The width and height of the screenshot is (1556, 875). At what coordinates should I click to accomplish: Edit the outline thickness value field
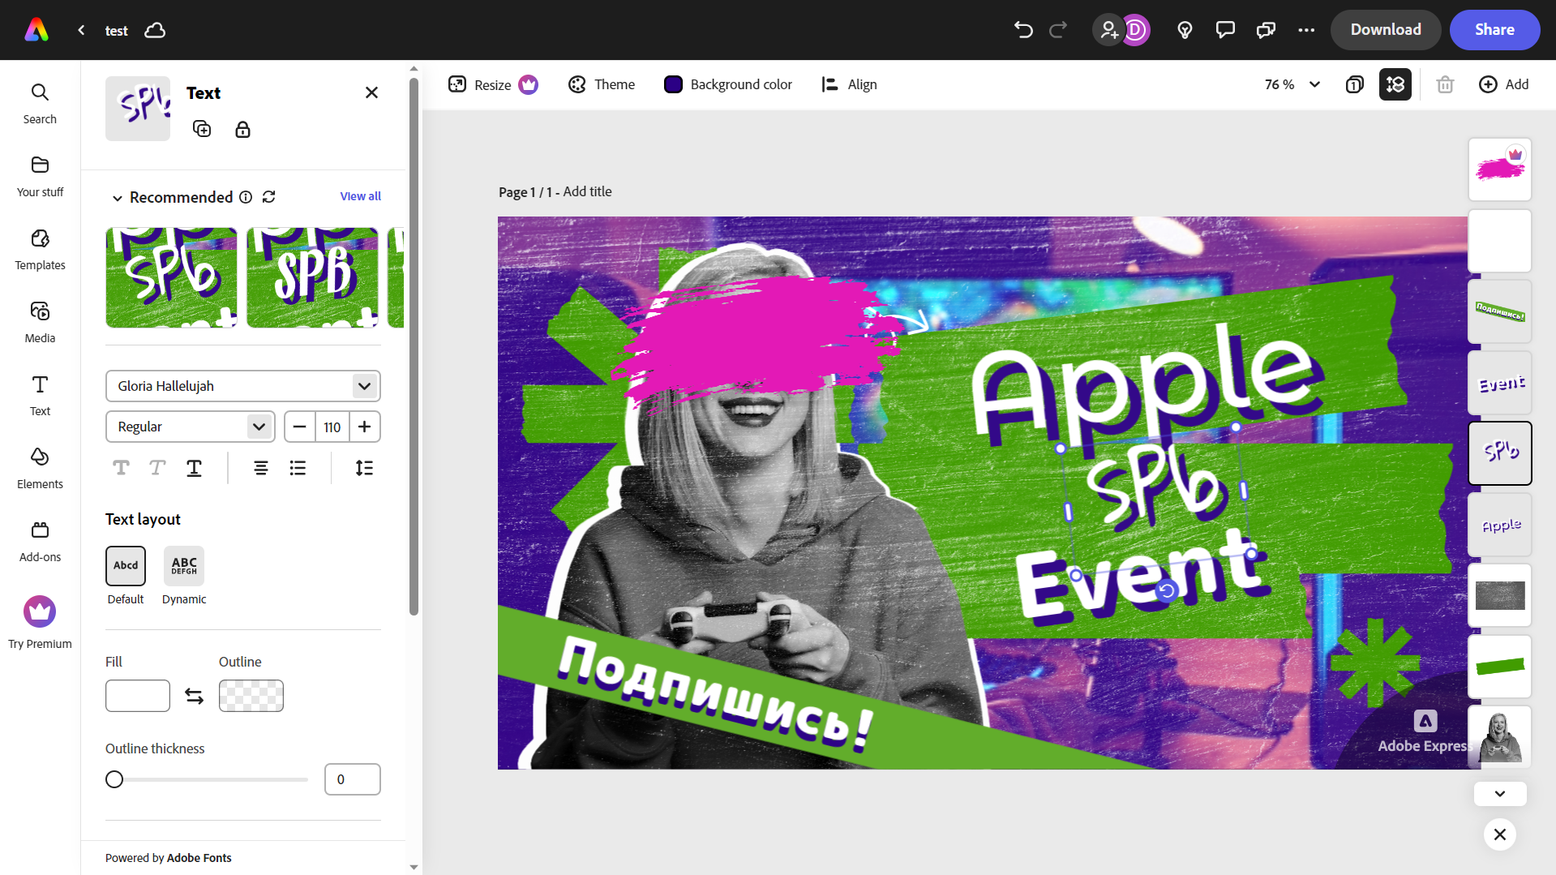point(353,779)
